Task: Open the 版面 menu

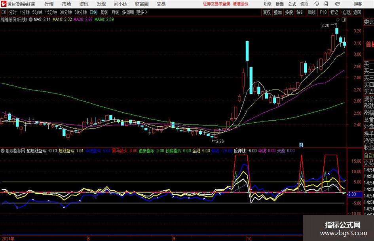Action: coord(279,4)
